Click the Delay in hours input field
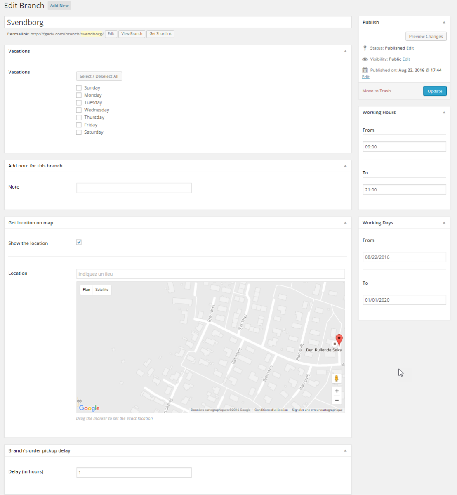Image resolution: width=457 pixels, height=495 pixels. point(134,473)
